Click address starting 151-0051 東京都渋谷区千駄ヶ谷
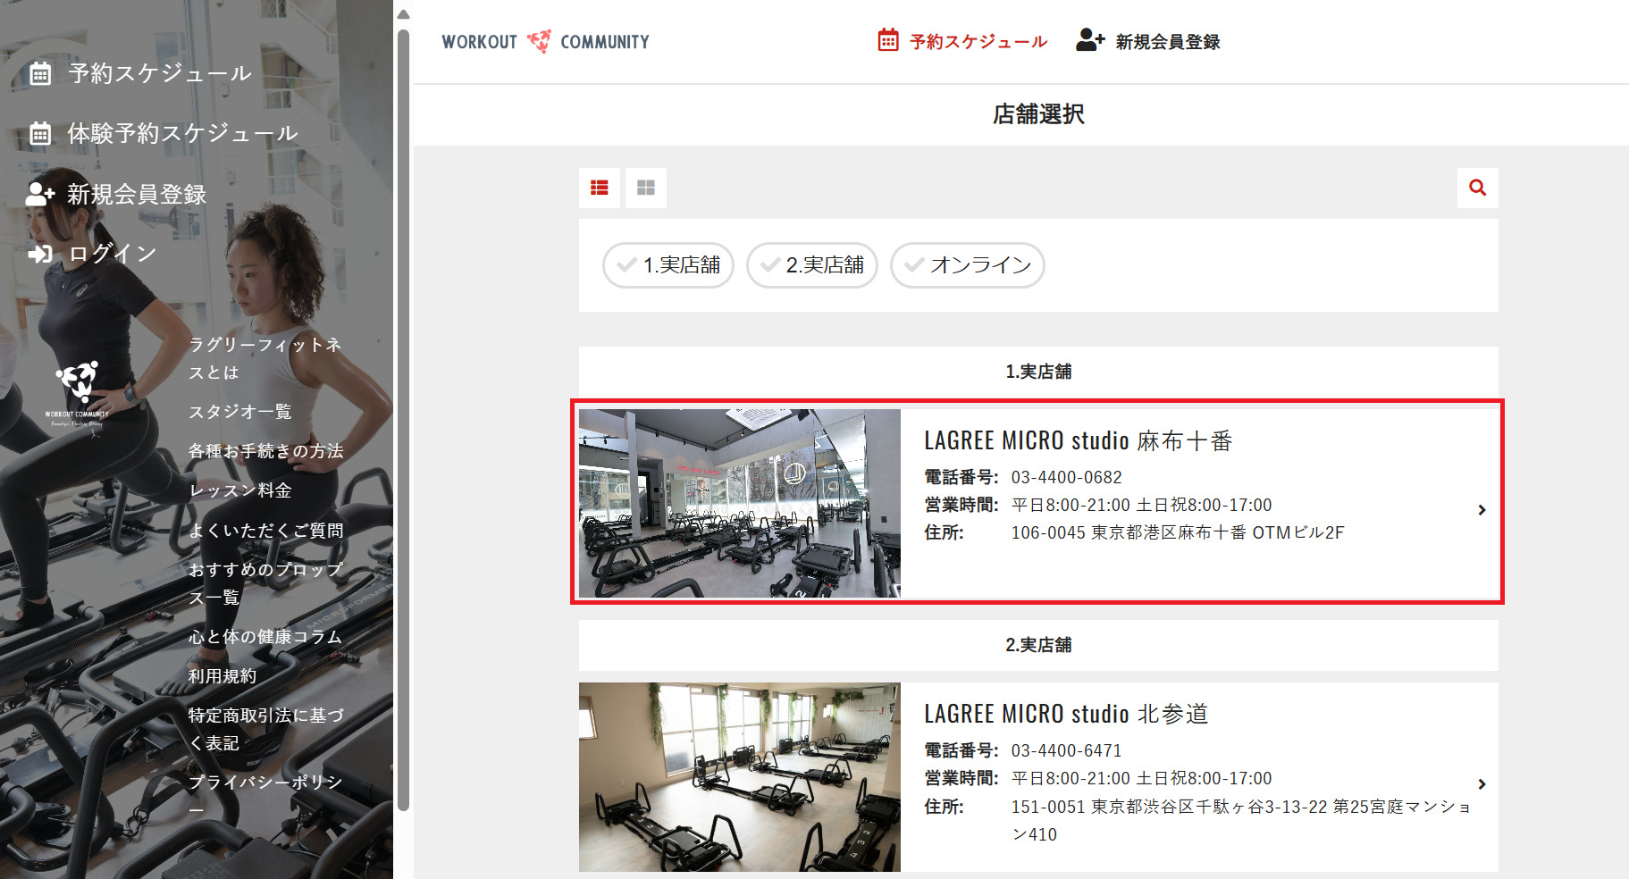The image size is (1629, 879). tap(1241, 821)
